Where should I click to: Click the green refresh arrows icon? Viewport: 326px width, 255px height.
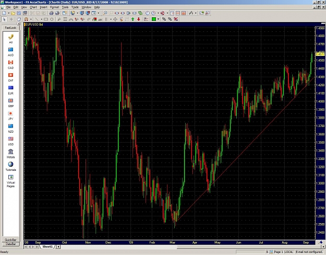click(140, 13)
